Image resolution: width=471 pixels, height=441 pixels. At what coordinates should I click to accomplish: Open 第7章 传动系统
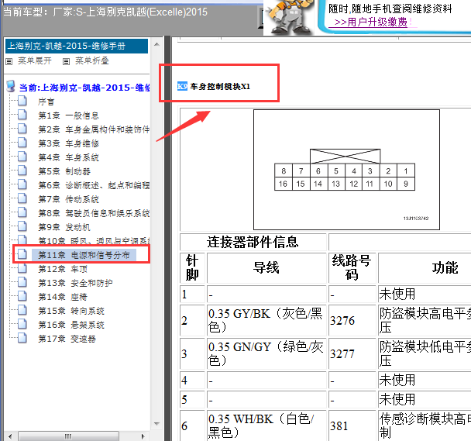68,199
